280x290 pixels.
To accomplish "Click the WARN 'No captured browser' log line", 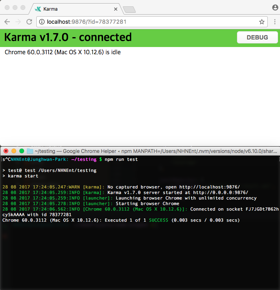I will 121,187.
